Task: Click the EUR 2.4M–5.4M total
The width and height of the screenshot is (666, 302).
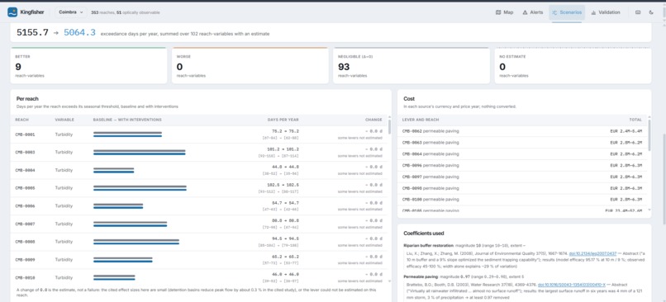Action: coord(626,131)
